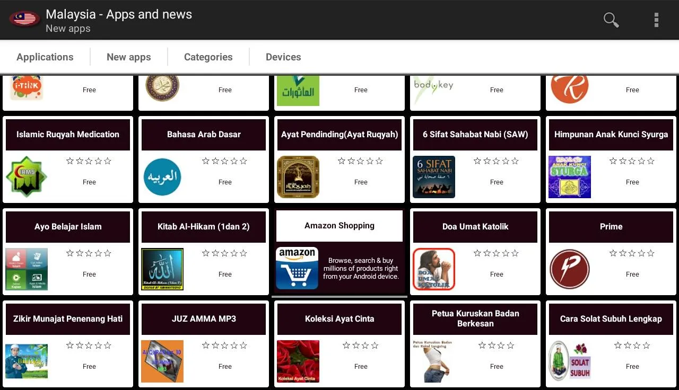This screenshot has height=390, width=679.
Task: Tap Ayo Belajar Islam title bar
Action: click(68, 227)
